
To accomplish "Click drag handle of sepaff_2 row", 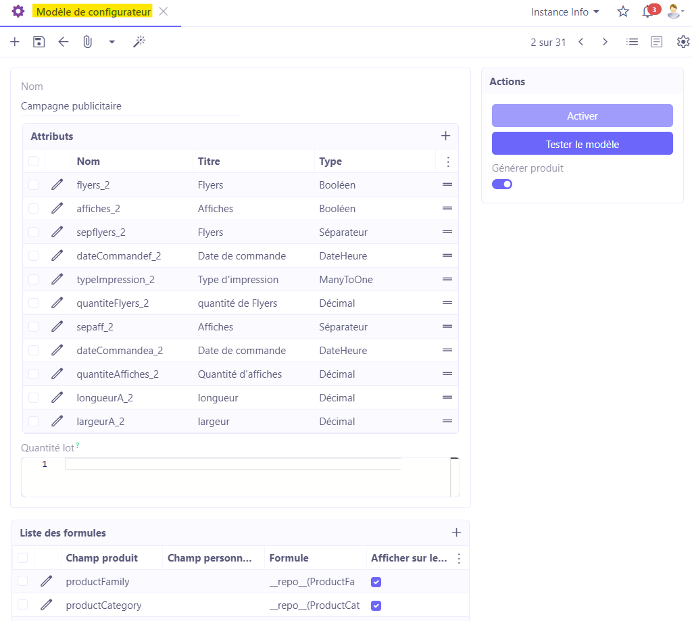I will click(x=447, y=326).
